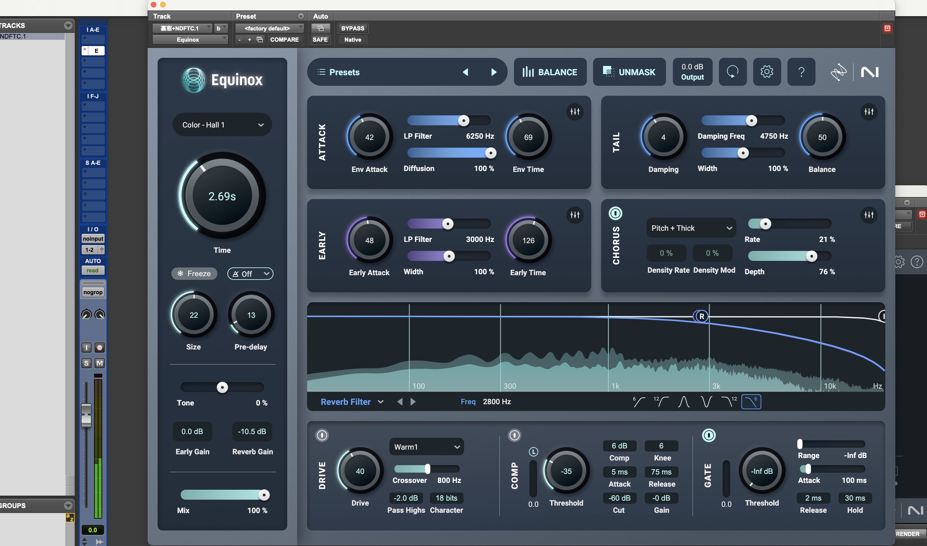Click the R node on filter curve
Image resolution: width=927 pixels, height=546 pixels.
click(701, 316)
